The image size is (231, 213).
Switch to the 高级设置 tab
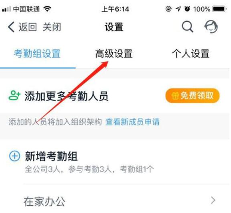click(x=114, y=53)
